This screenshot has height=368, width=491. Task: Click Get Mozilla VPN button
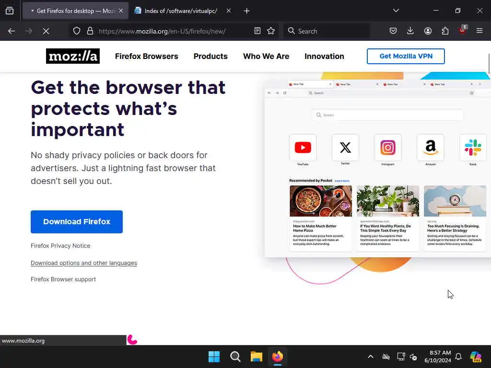click(406, 57)
